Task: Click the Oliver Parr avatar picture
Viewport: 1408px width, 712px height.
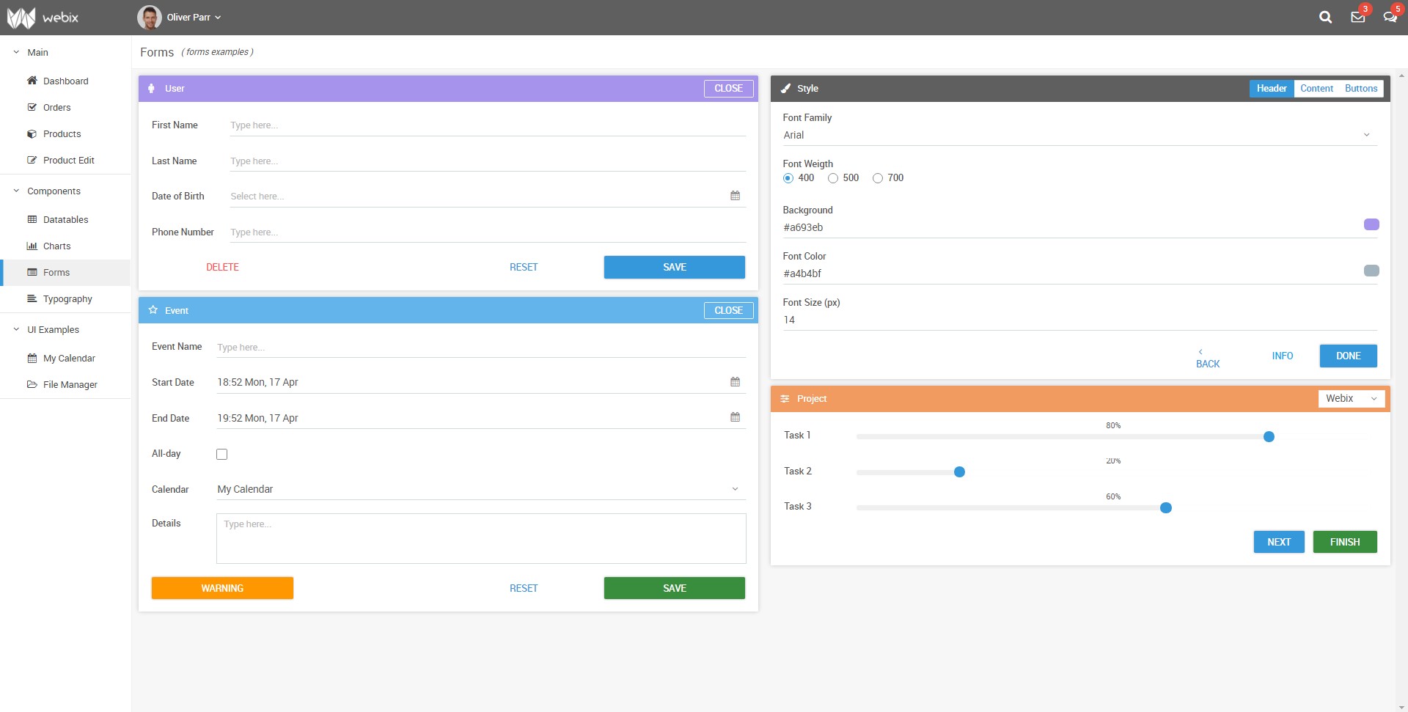Action: tap(150, 17)
